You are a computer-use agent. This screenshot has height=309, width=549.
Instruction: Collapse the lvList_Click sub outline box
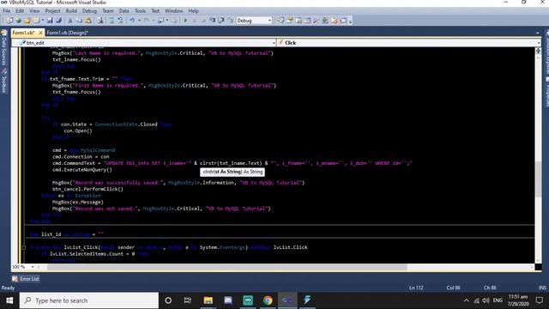tap(24, 247)
